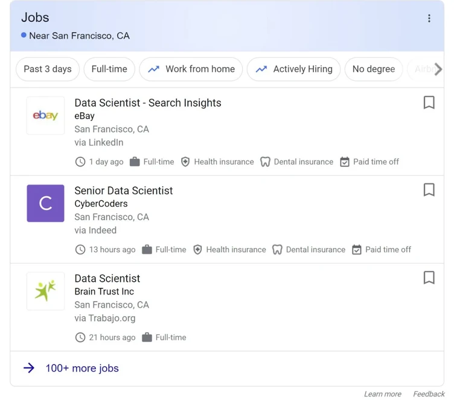The image size is (454, 400).
Task: Click 'Health insurance' on the eBay job
Action: coord(224,162)
